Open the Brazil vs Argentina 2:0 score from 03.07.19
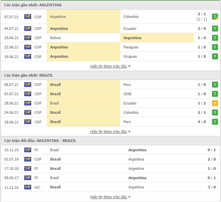Screen dimensions: 221x202 [212, 159]
